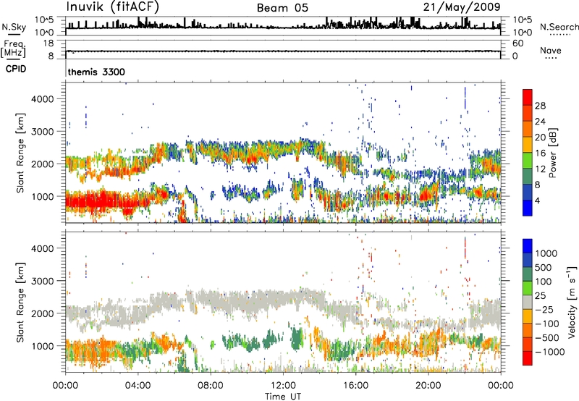Click the frequency trace line in second panel
The width and height of the screenshot is (579, 401).
point(283,51)
